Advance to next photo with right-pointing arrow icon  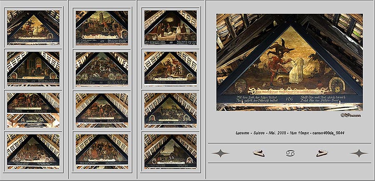click(x=322, y=153)
